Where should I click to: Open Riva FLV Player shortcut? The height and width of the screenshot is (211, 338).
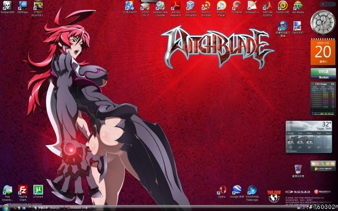click(x=221, y=8)
